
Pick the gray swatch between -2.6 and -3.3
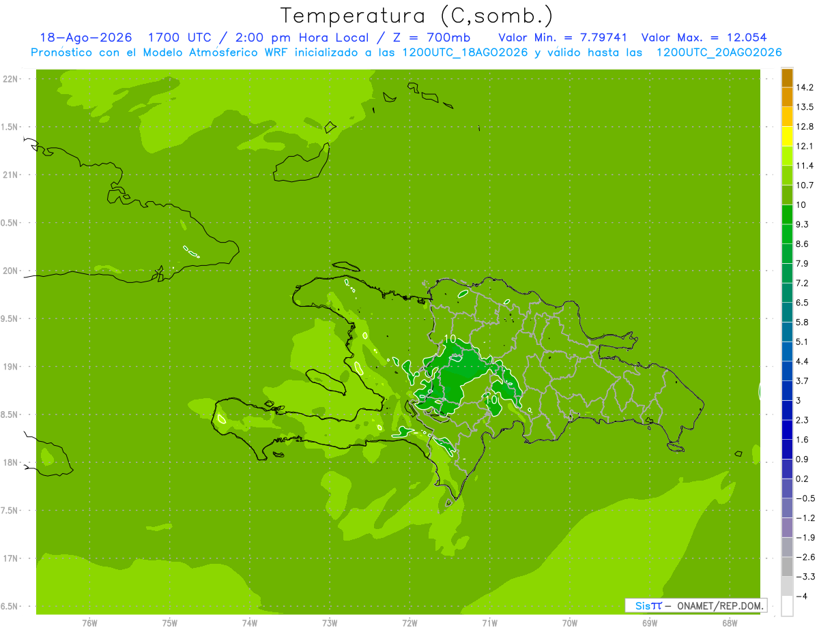[x=787, y=567]
